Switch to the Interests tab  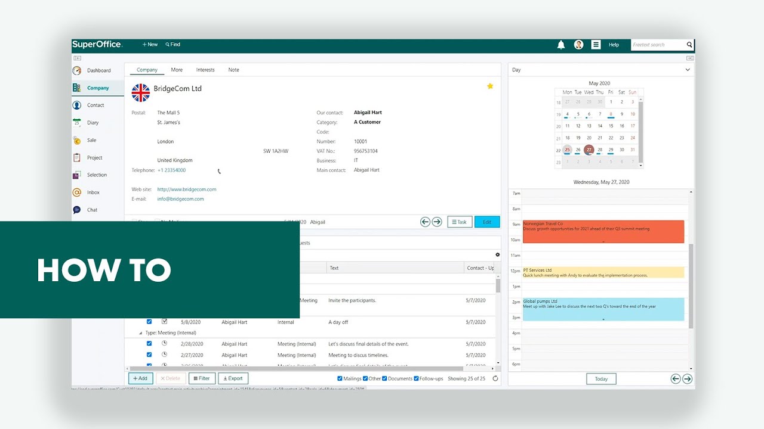click(x=205, y=70)
